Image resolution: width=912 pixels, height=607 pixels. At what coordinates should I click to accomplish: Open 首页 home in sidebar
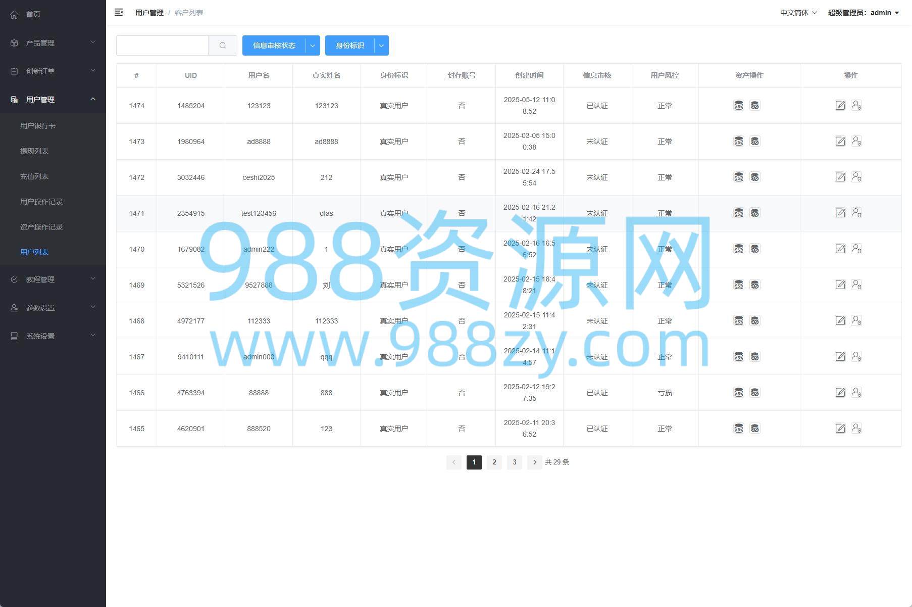click(x=33, y=14)
